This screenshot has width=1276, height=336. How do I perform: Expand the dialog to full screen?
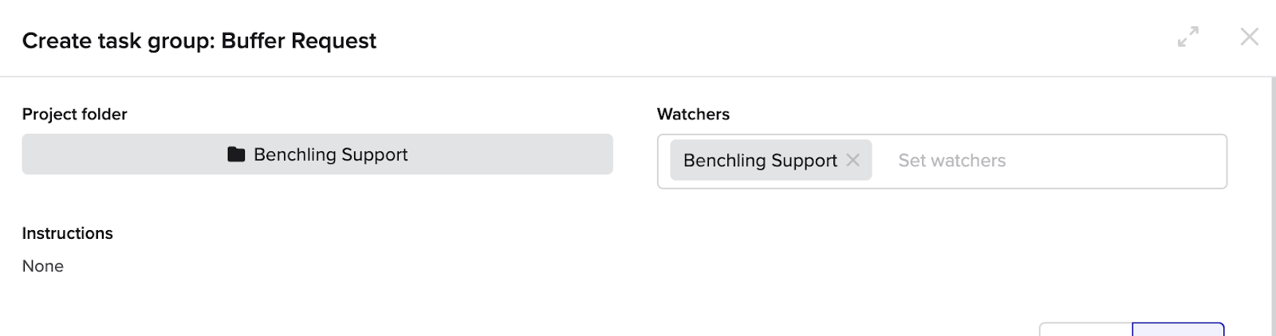tap(1188, 37)
